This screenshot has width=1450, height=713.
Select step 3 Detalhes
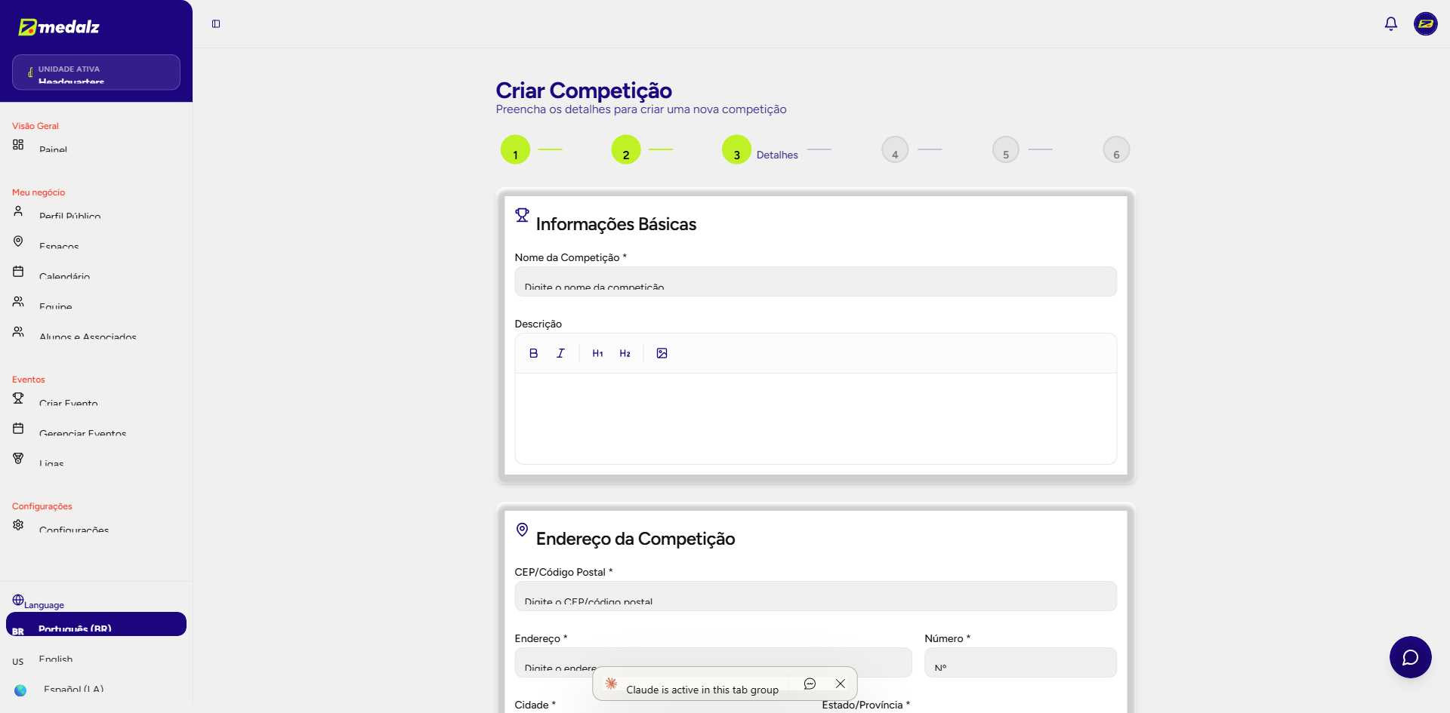coord(736,149)
